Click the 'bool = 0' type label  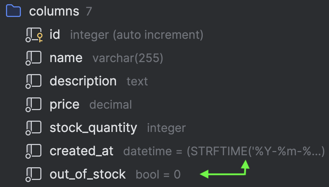(158, 174)
